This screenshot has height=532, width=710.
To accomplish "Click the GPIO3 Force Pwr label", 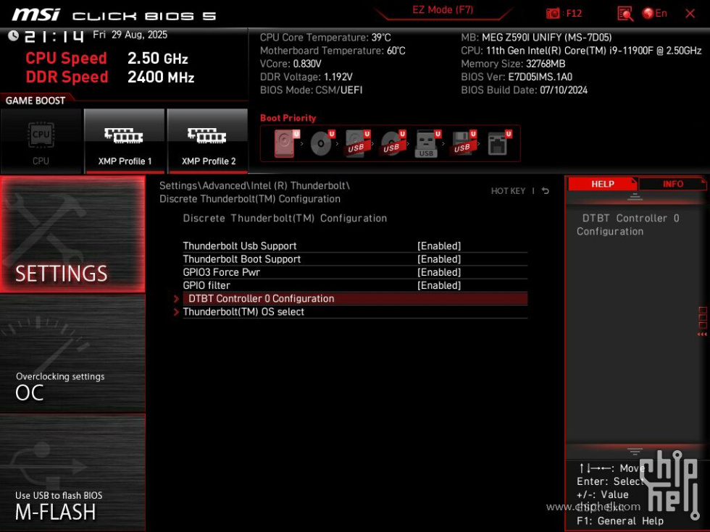I will (222, 272).
